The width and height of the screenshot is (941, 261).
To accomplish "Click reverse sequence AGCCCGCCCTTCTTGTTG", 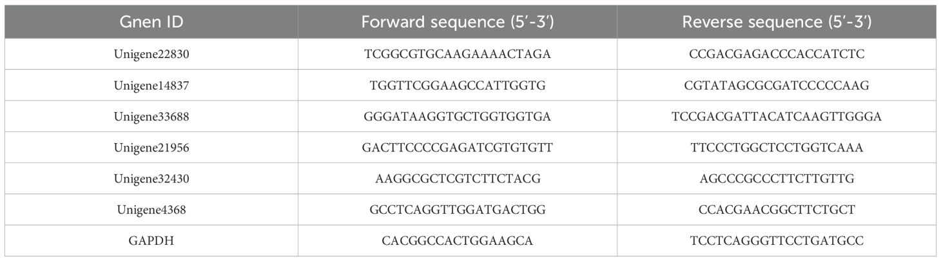I will [777, 179].
